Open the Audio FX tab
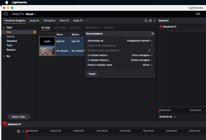Image resolution: width=206 pixels, height=140 pixels. (x=78, y=20)
